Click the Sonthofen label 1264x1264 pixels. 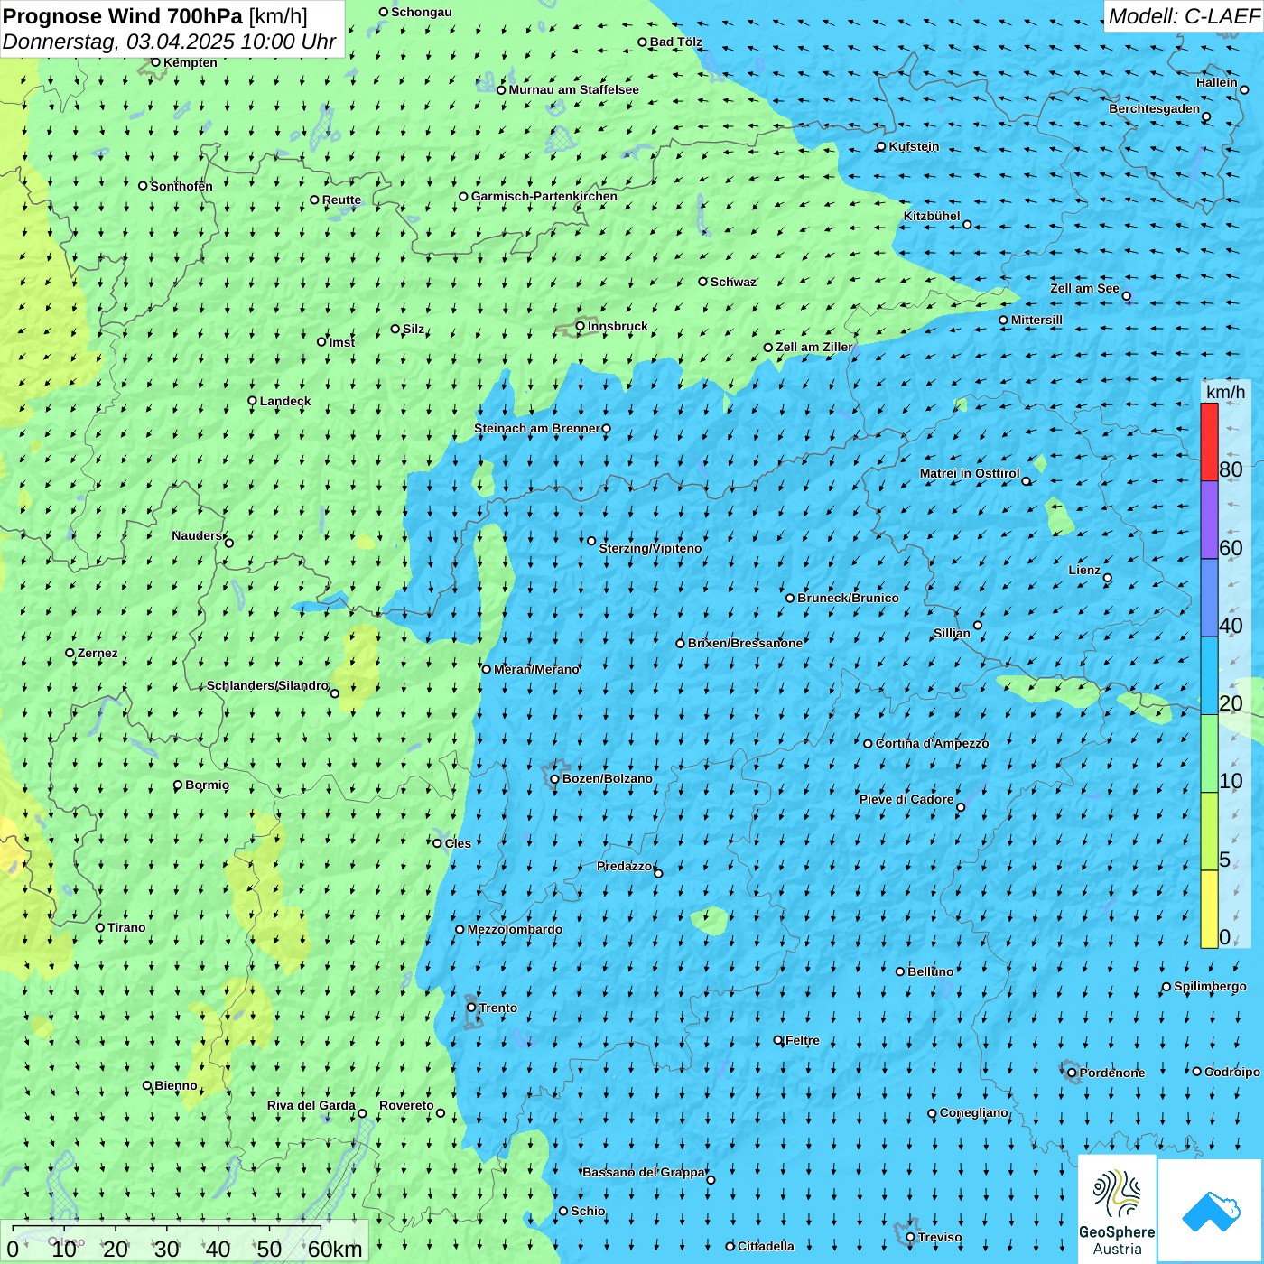click(181, 186)
